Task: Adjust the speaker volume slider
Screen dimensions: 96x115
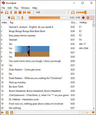Action: 85,13
